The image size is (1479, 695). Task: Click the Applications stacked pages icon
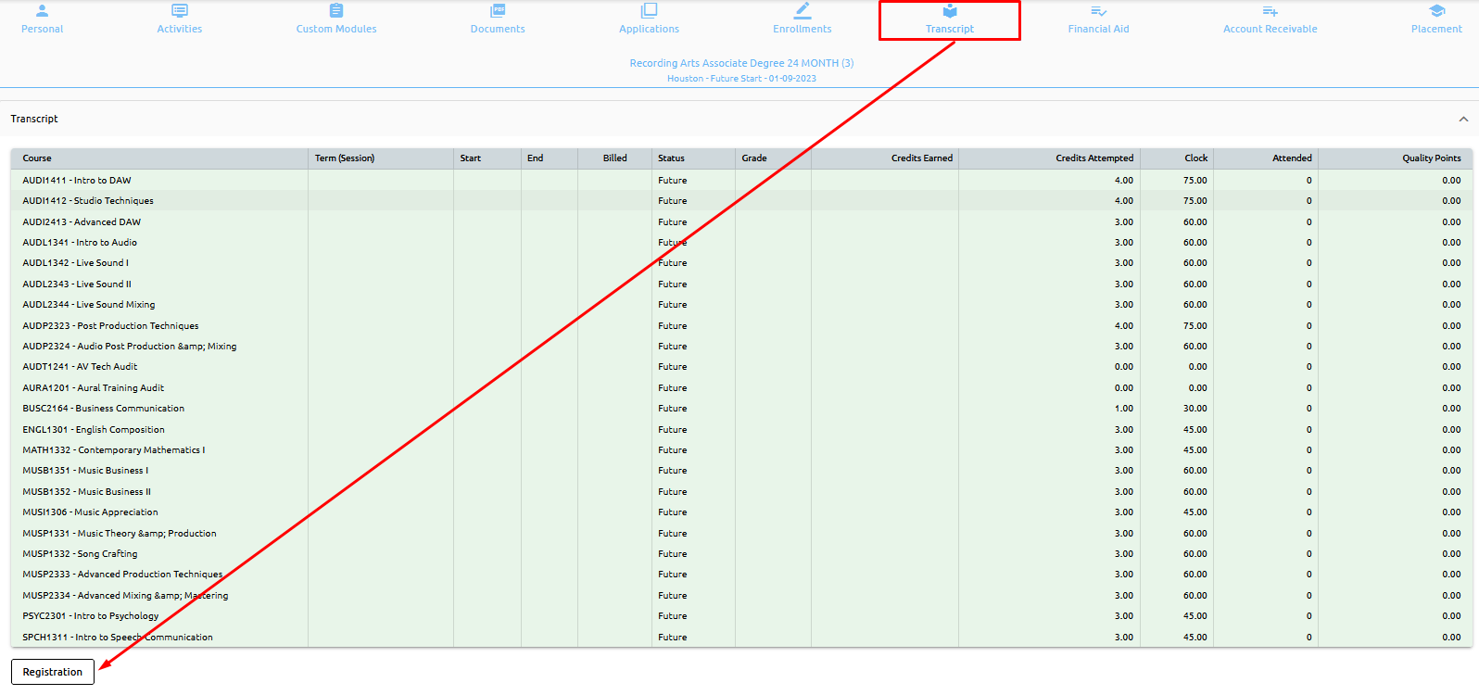[649, 11]
